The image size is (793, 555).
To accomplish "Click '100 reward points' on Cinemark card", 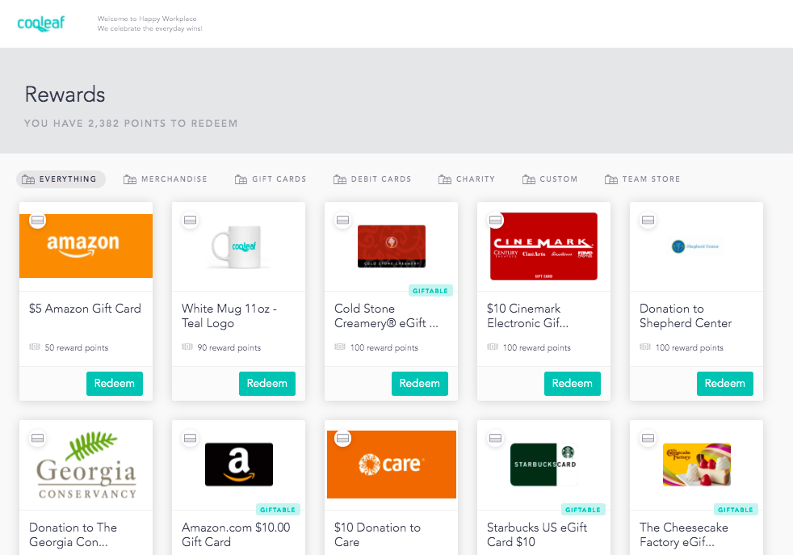I will (x=536, y=347).
